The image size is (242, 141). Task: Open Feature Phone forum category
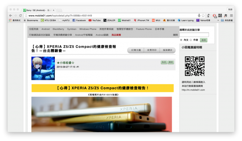pyautogui.click(x=144, y=29)
